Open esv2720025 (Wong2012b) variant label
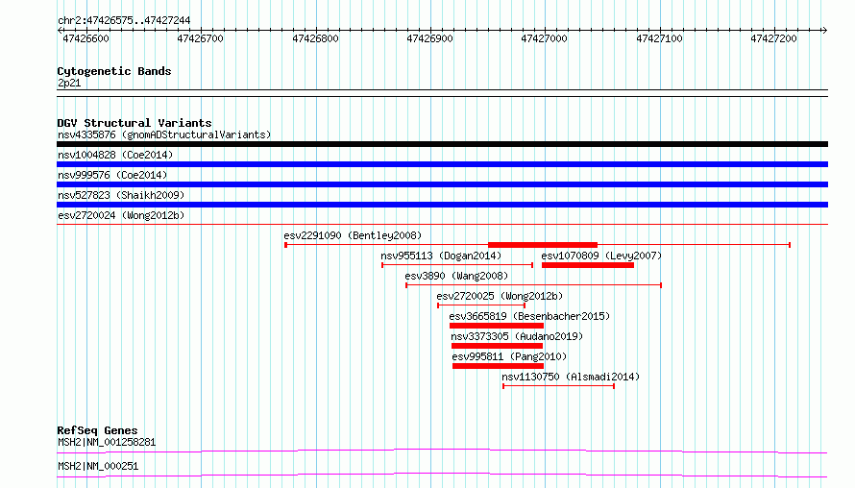The height and width of the screenshot is (488, 855). coord(500,296)
